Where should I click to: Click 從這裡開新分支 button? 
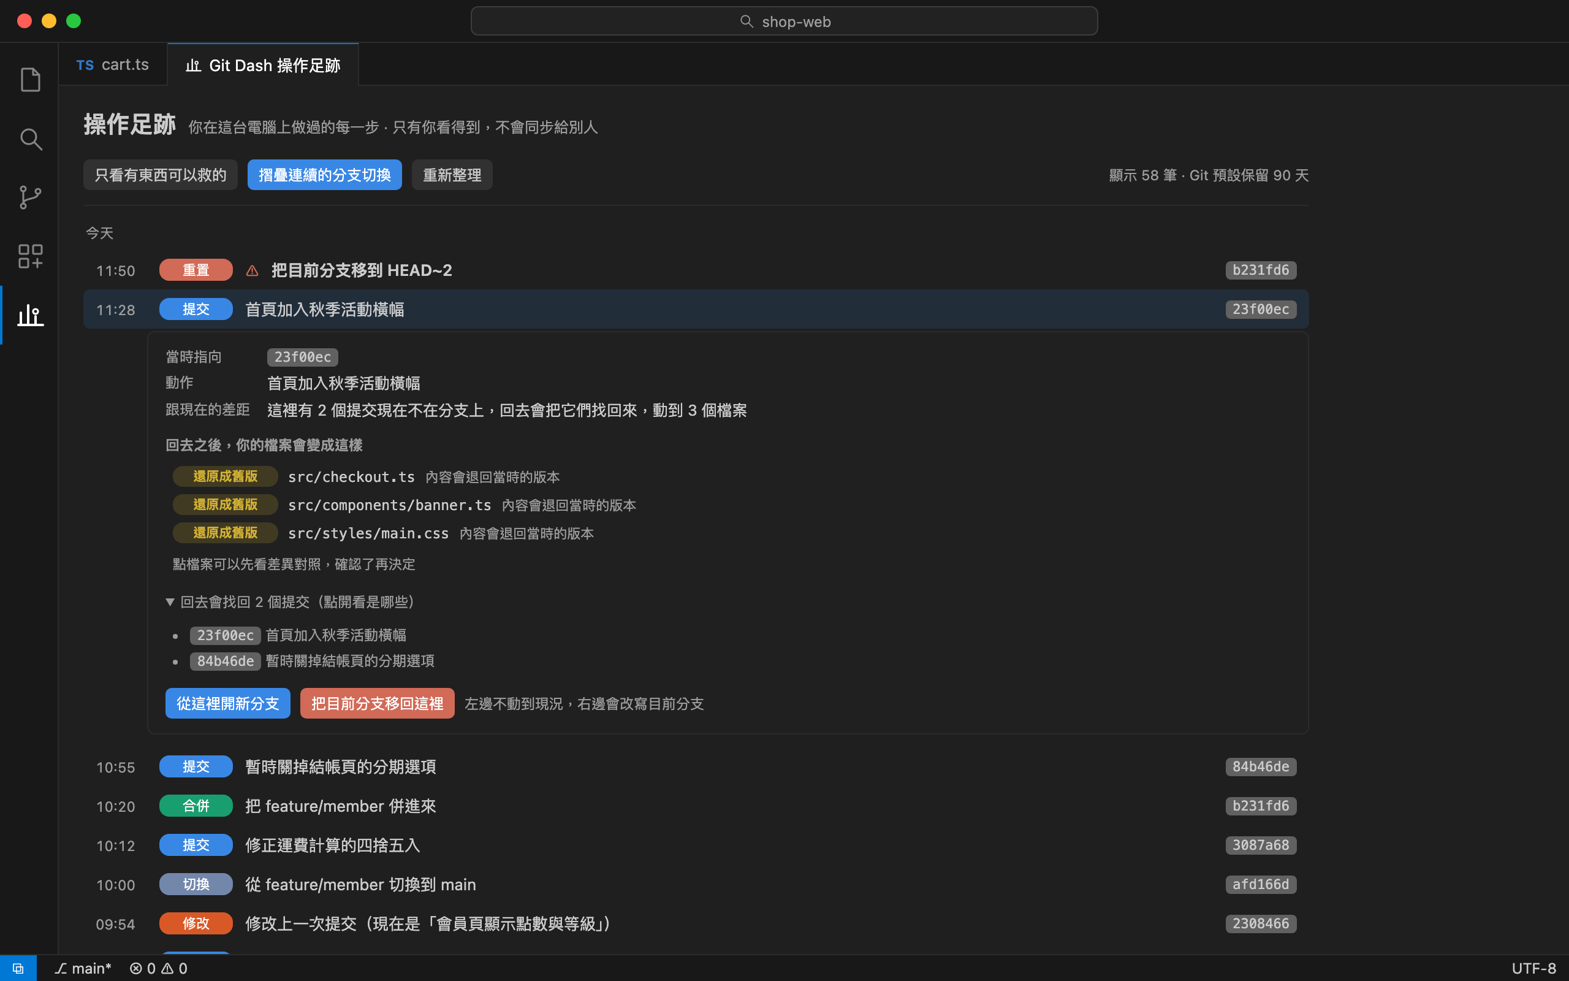pyautogui.click(x=227, y=703)
